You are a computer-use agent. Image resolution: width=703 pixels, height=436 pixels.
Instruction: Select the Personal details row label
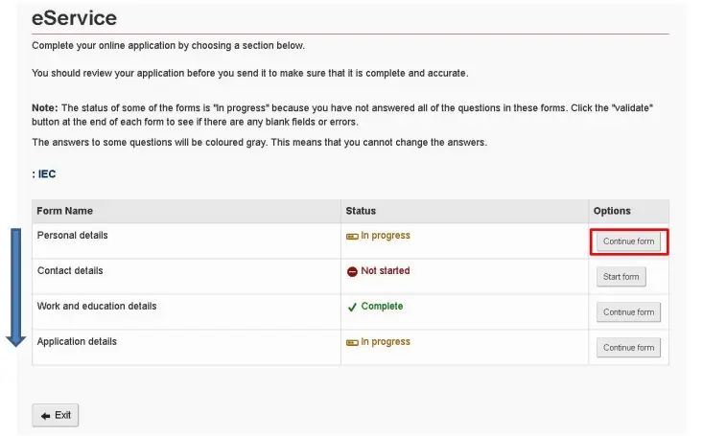click(72, 236)
